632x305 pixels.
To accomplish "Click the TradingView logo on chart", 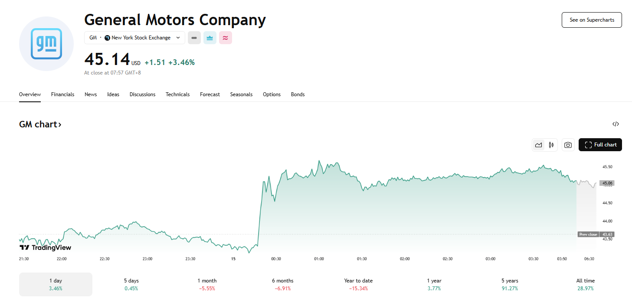I will [45, 247].
